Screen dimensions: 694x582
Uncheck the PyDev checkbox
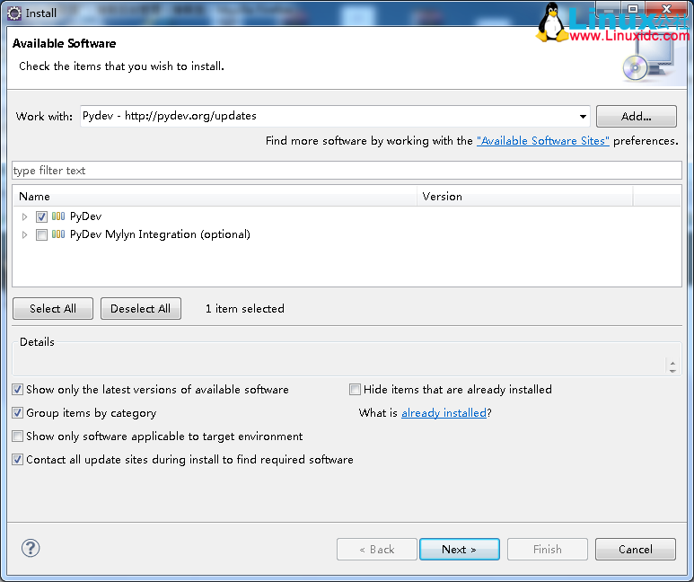tap(41, 216)
